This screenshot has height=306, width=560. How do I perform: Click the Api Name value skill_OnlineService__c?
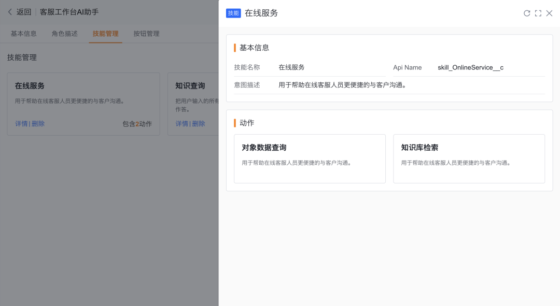click(x=470, y=67)
